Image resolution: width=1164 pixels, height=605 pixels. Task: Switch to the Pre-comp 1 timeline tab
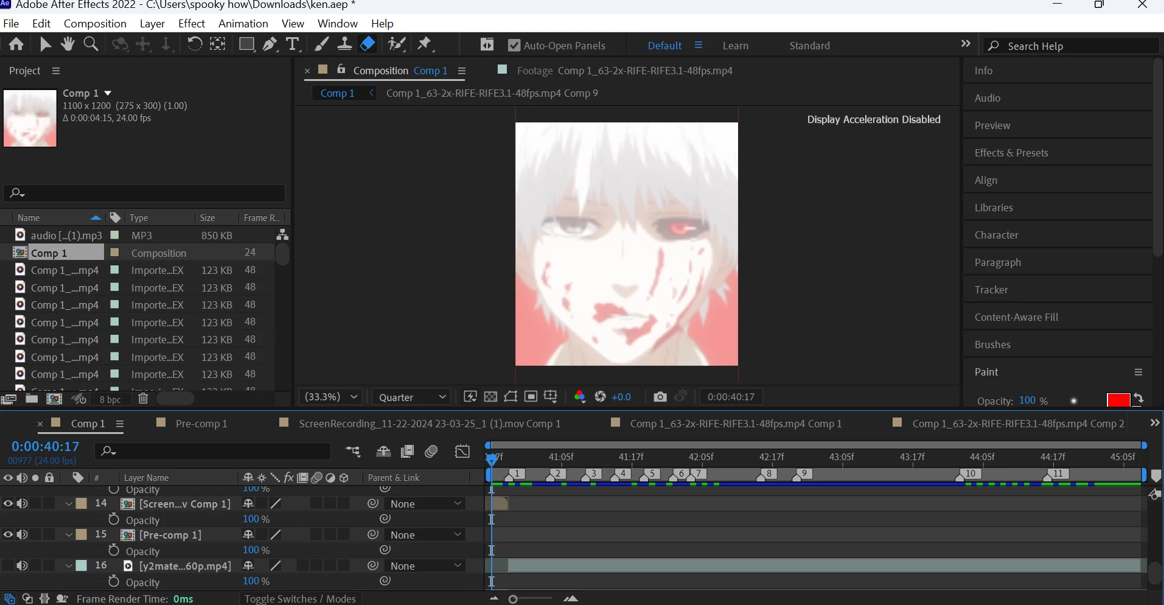[x=201, y=424]
